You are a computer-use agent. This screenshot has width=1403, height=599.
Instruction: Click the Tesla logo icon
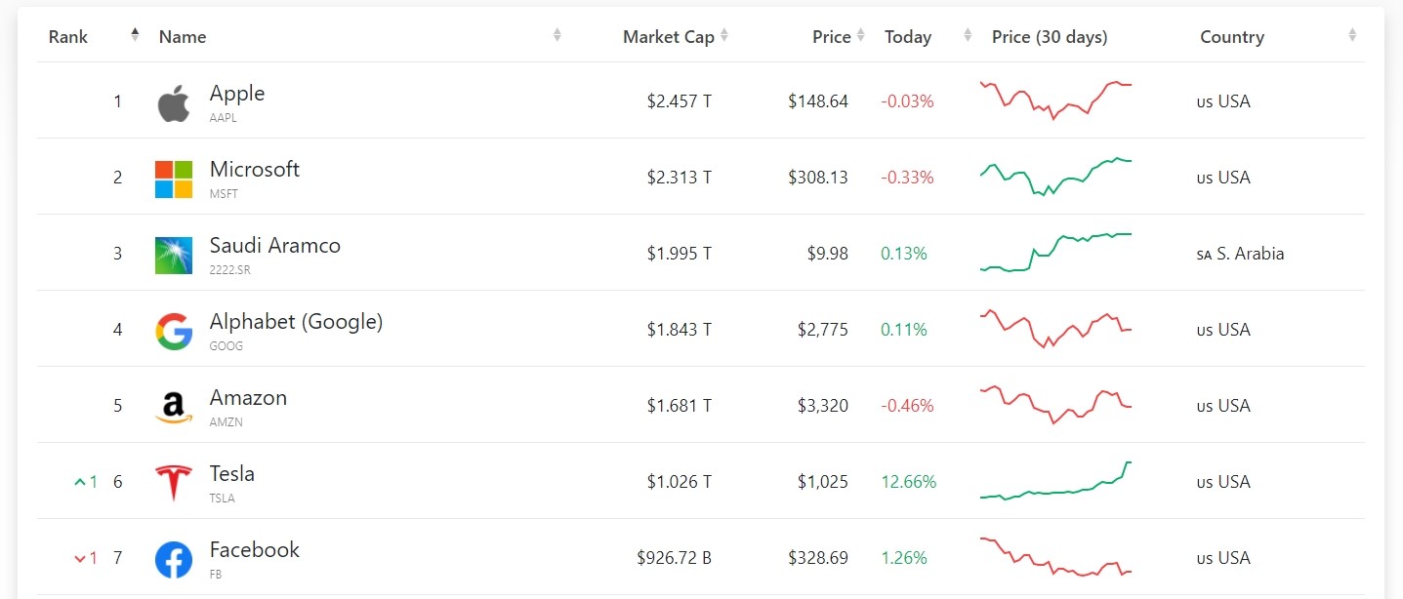click(174, 484)
